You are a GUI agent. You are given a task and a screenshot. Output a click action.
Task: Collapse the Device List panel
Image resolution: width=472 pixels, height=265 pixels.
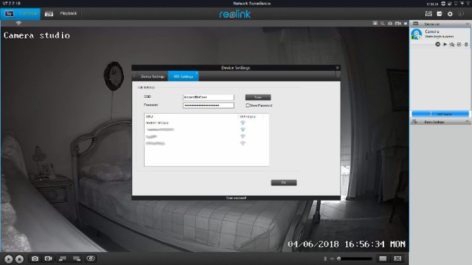click(x=467, y=24)
